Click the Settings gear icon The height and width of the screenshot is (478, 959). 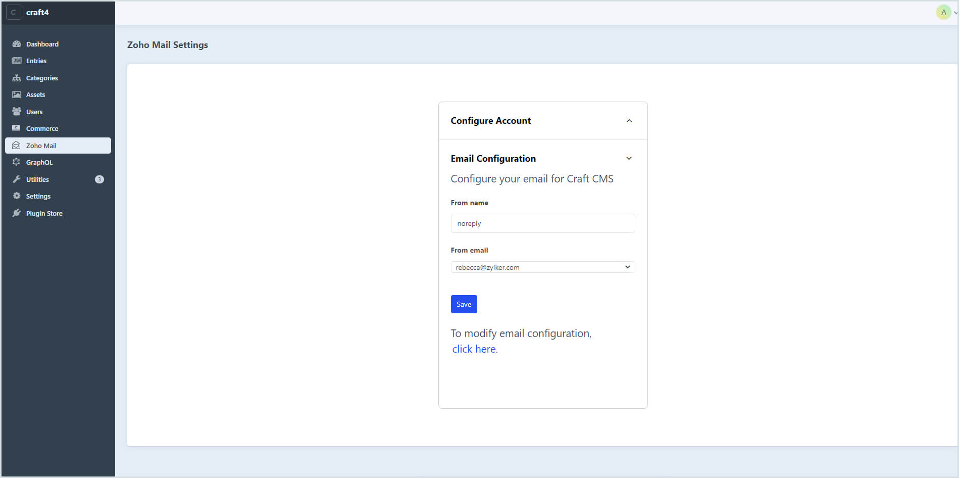tap(17, 196)
